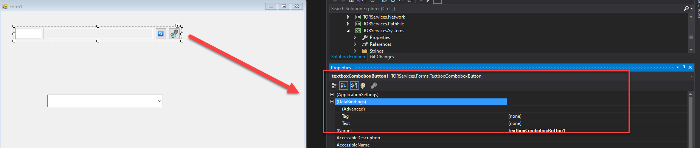Select the Alphabetical sort icon

(x=343, y=86)
